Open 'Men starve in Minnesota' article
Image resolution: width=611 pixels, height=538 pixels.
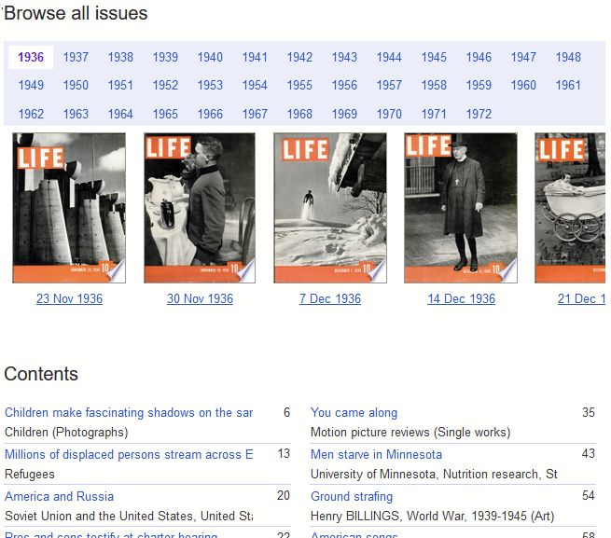(376, 455)
